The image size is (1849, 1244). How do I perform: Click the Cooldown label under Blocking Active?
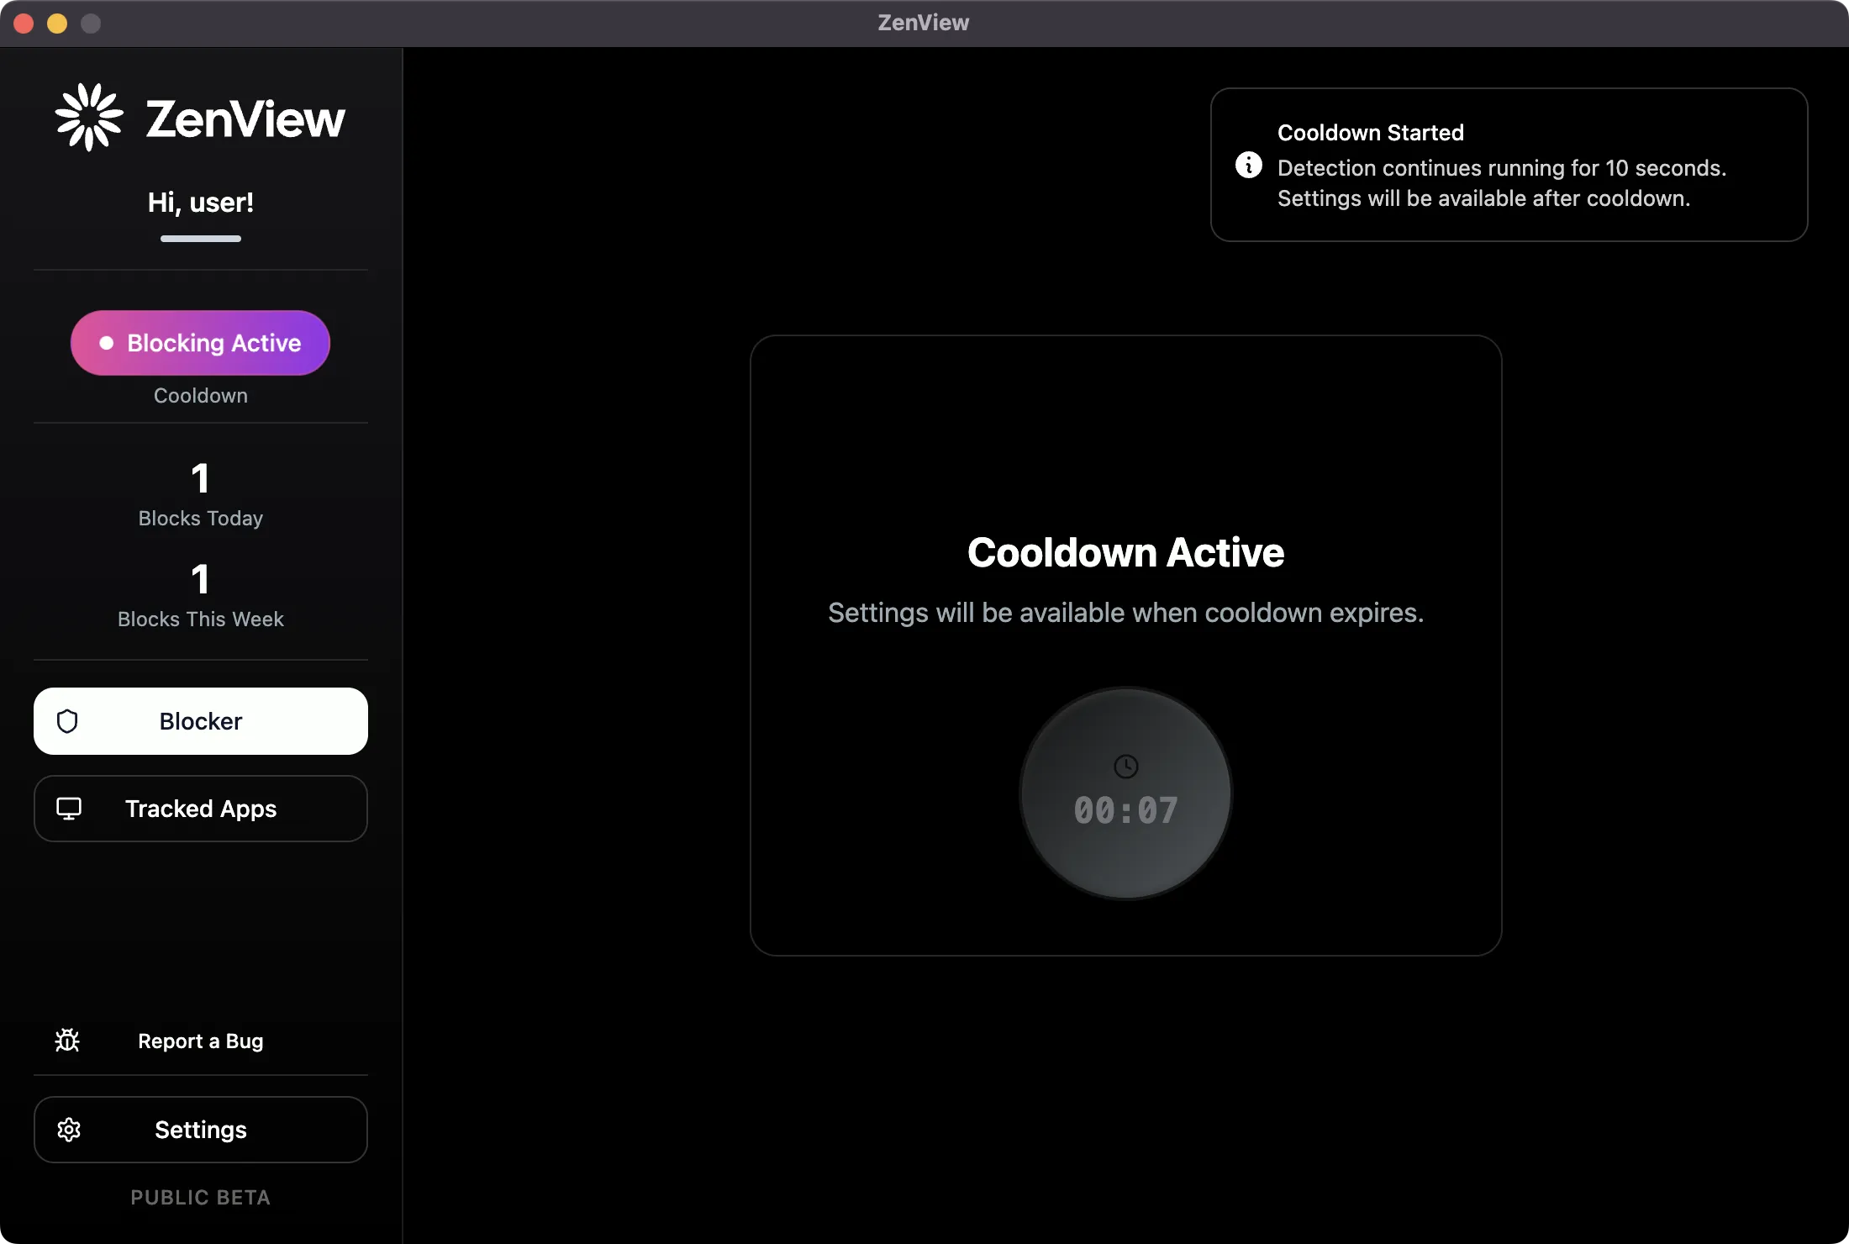(x=200, y=395)
